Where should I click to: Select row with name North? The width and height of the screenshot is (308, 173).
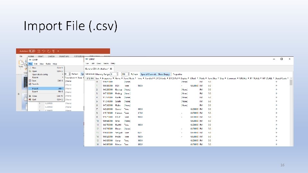pyautogui.click(x=192, y=97)
